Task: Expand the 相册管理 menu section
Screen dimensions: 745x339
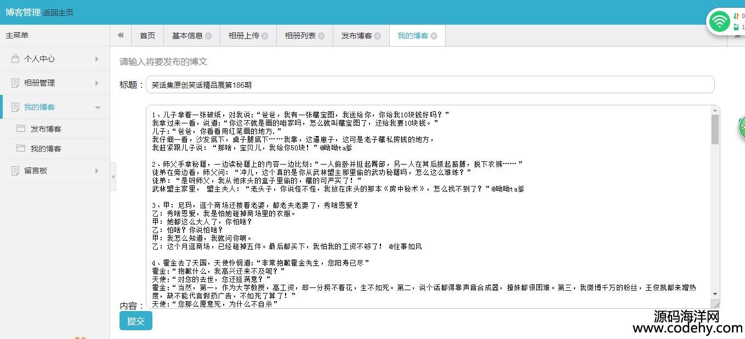Action: pyautogui.click(x=55, y=83)
